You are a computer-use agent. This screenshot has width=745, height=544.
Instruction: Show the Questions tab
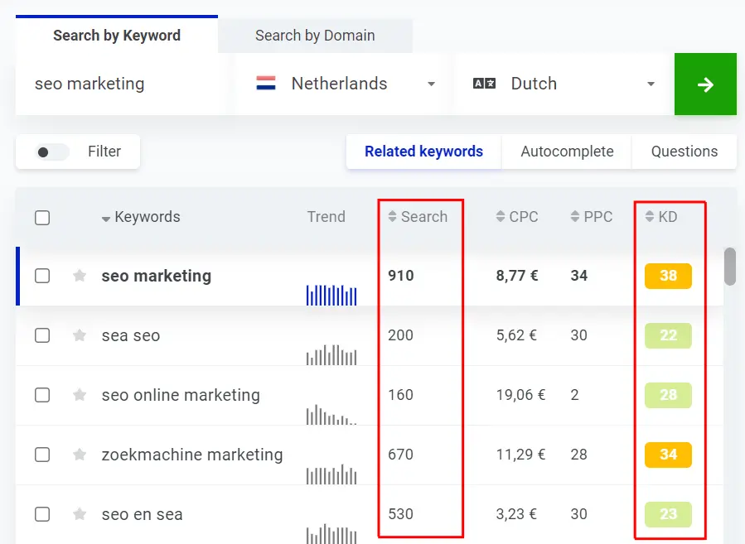[684, 152]
